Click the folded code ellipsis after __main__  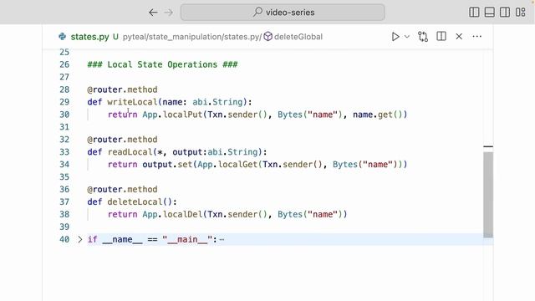tap(222, 240)
